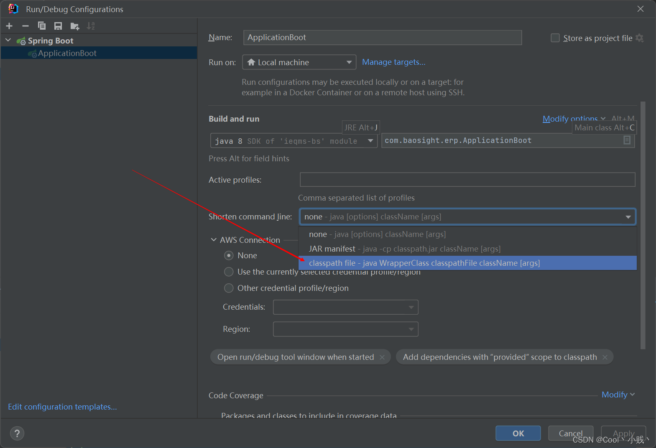Viewport: 656px width, 448px height.
Task: Open the project file settings gear
Action: (x=639, y=38)
